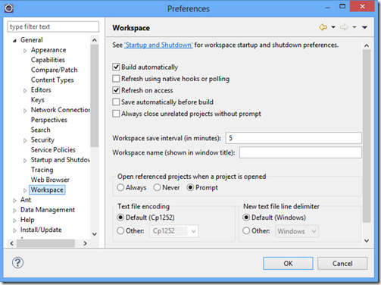Click the right pane vertical scrollbar thumb

coord(367,136)
